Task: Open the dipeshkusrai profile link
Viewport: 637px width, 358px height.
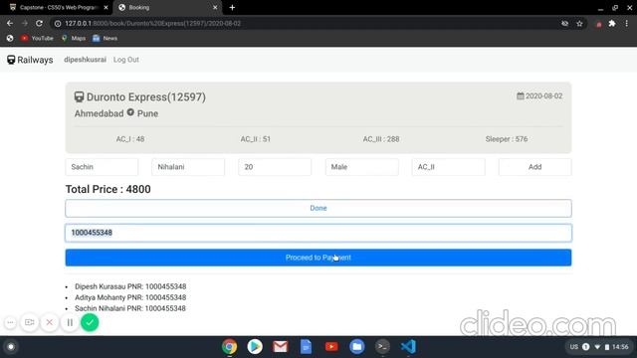Action: tap(85, 60)
